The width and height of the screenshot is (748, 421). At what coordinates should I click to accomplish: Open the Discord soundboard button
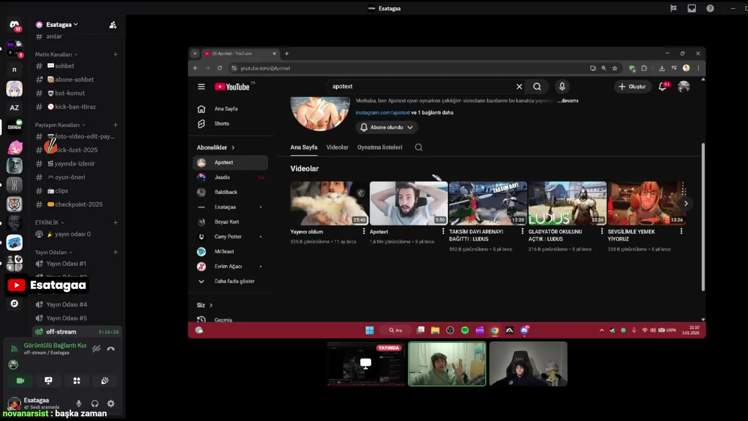click(x=105, y=381)
